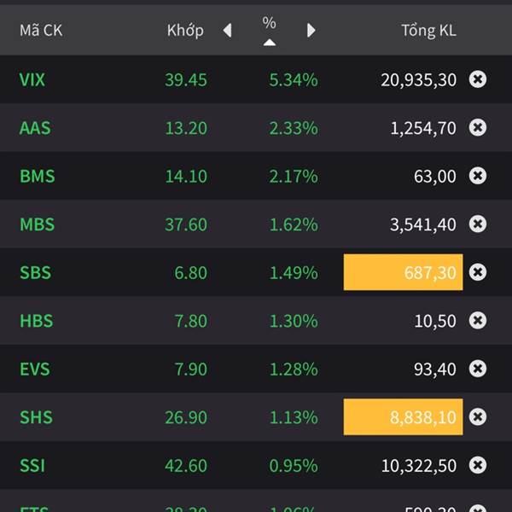Remove MBS with the X icon
The height and width of the screenshot is (512, 512).
pyautogui.click(x=479, y=224)
